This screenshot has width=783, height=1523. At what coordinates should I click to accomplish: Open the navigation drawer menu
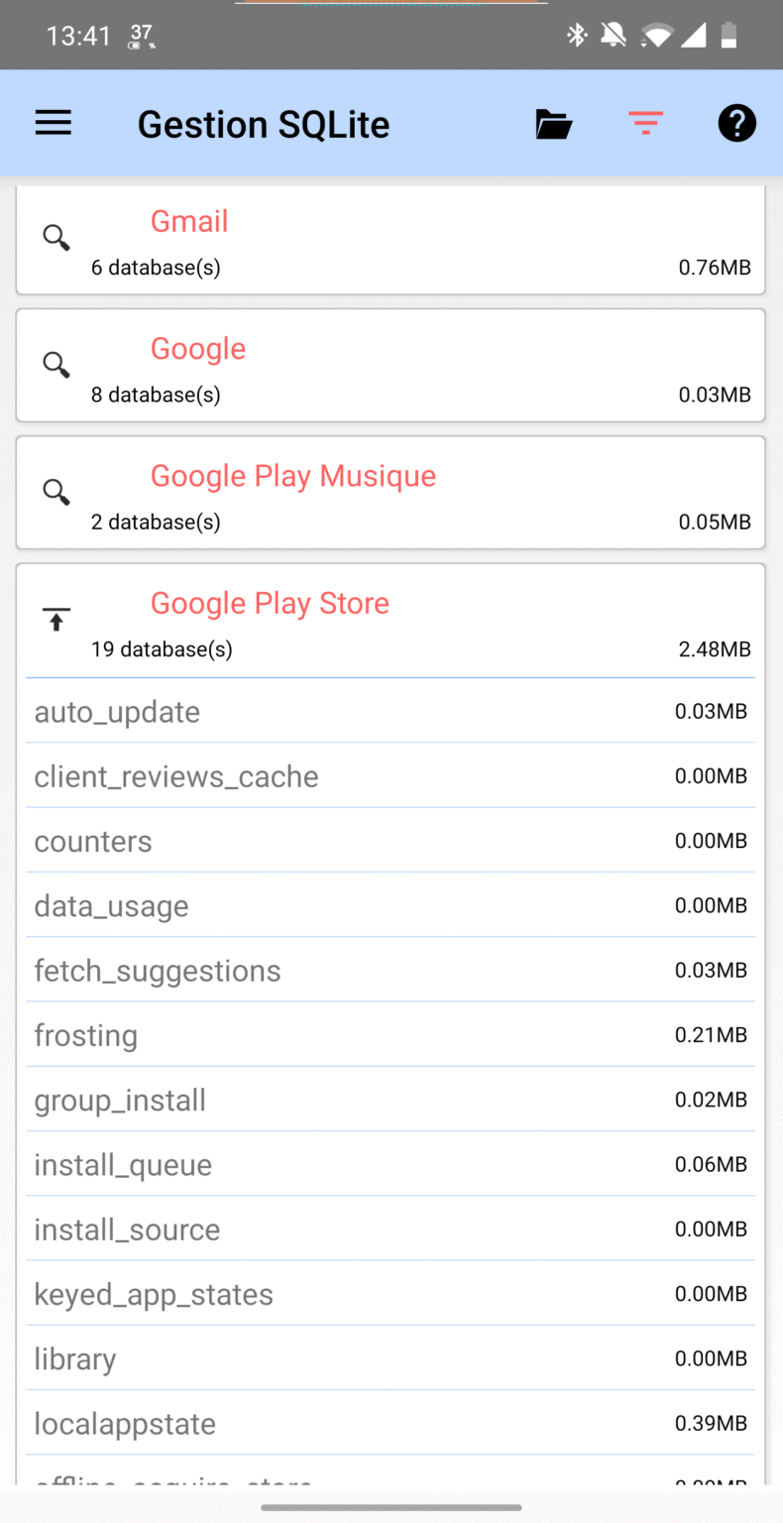(x=53, y=122)
